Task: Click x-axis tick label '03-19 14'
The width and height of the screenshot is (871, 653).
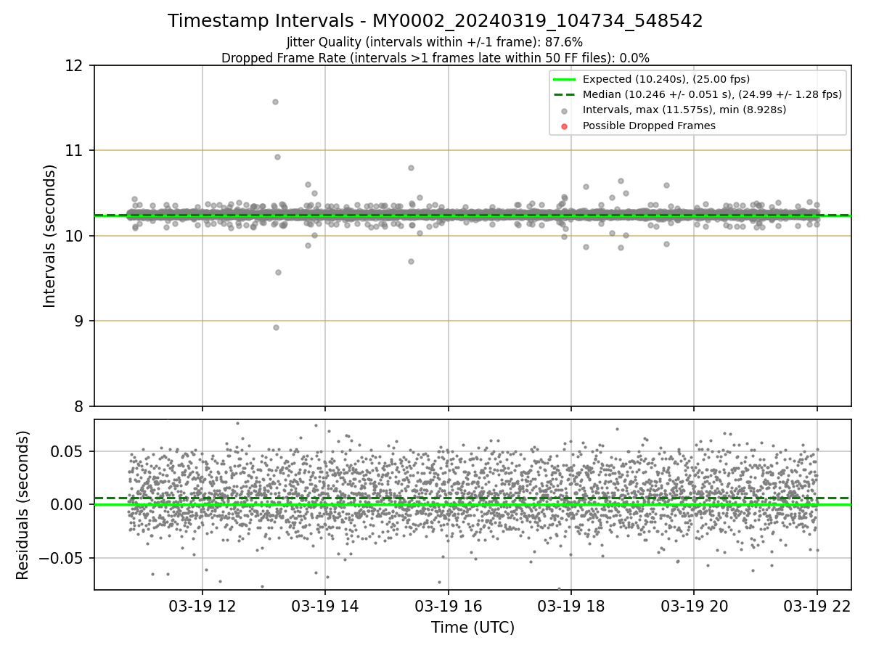Action: click(x=325, y=606)
